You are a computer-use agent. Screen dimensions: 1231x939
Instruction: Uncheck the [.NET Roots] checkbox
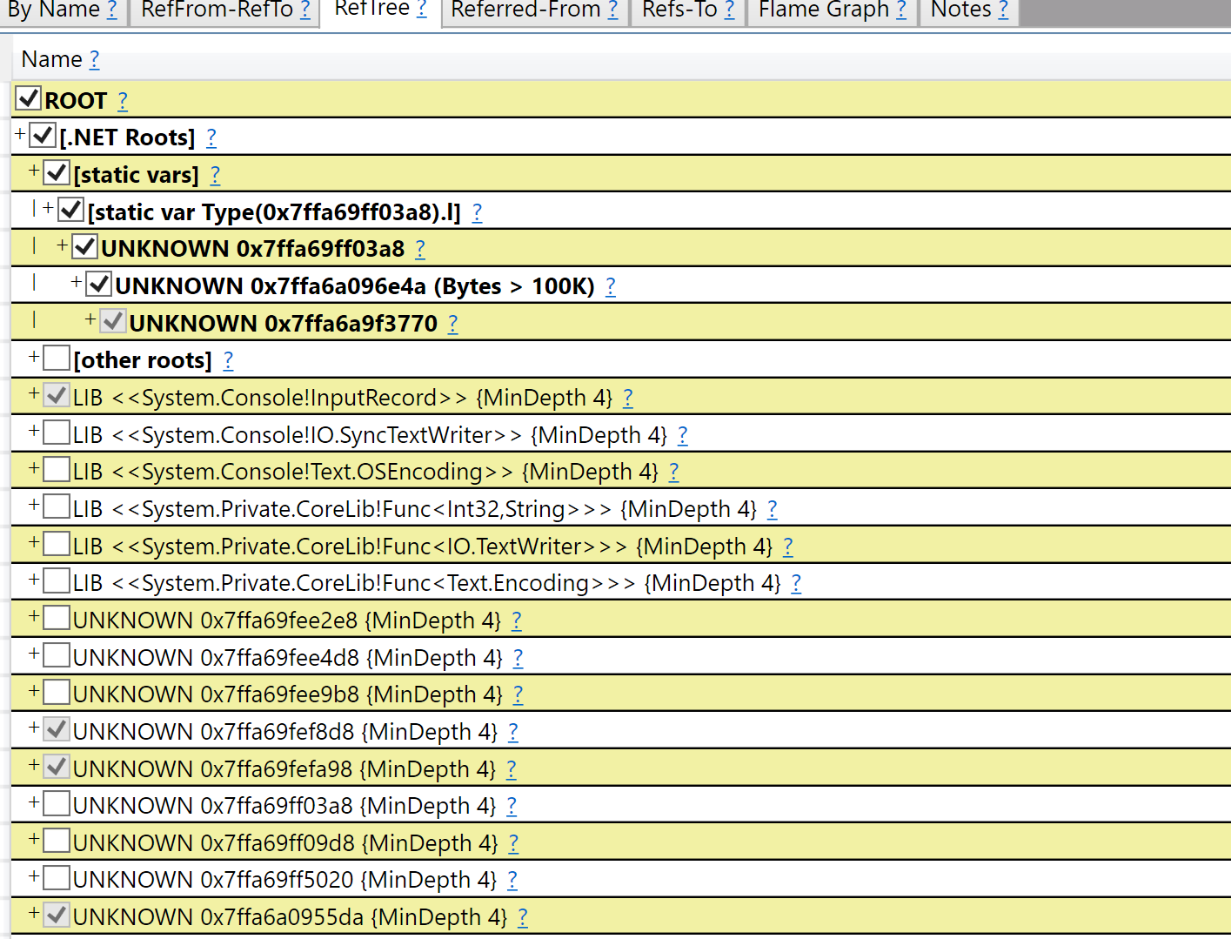[x=42, y=135]
